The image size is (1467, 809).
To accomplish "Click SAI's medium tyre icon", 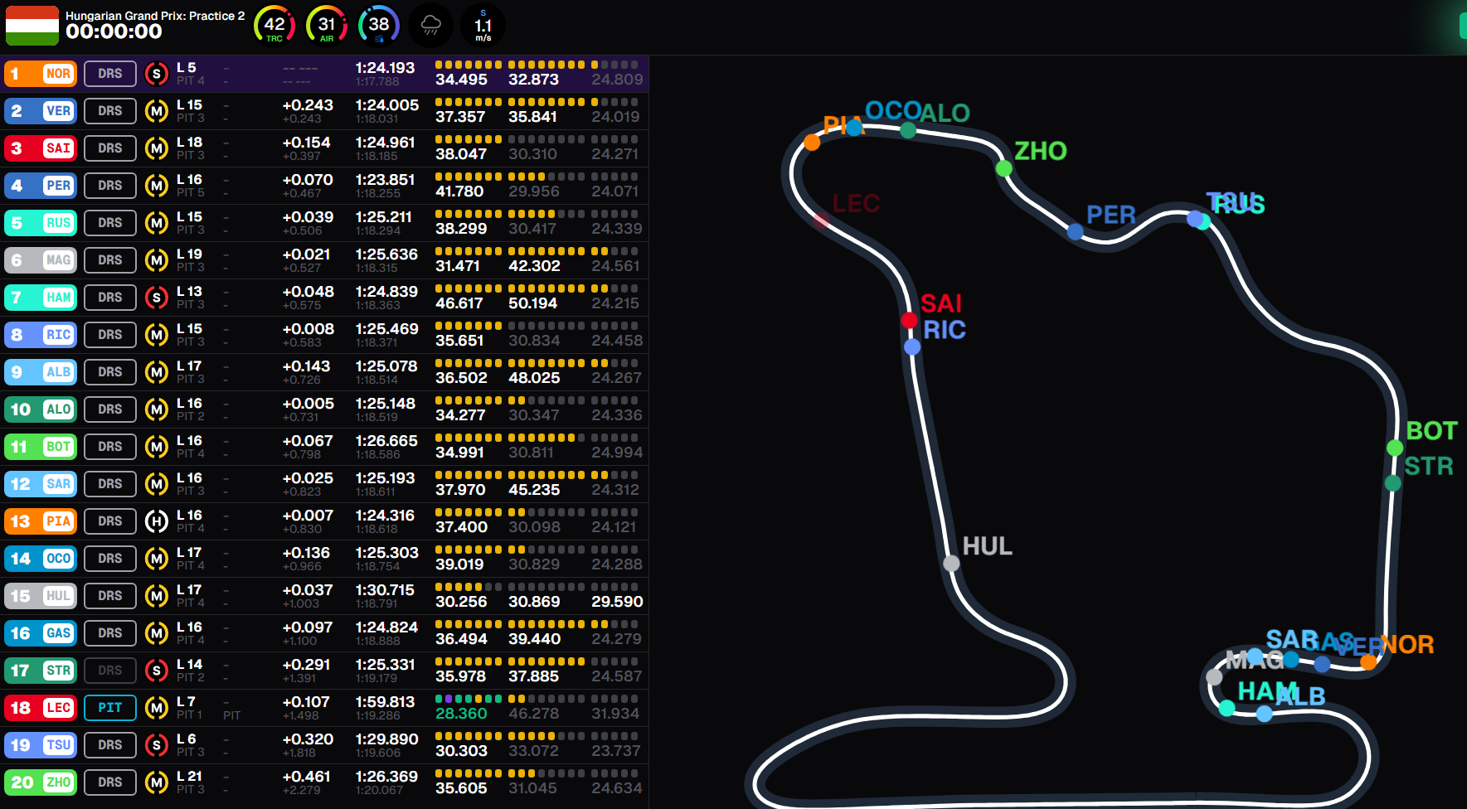I will point(157,148).
